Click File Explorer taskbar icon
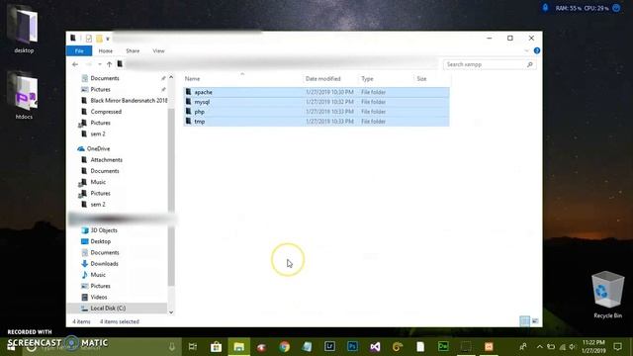Image resolution: width=633 pixels, height=356 pixels. pyautogui.click(x=239, y=346)
